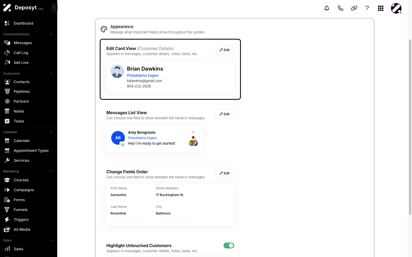The image size is (412, 257).
Task: Click the phone dialer icon
Action: [x=340, y=8]
